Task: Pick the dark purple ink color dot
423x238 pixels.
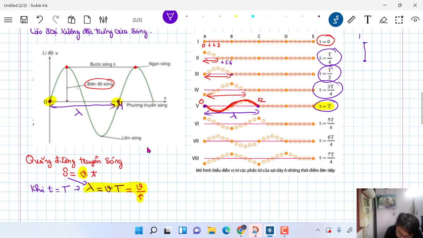Action: (x=319, y=16)
